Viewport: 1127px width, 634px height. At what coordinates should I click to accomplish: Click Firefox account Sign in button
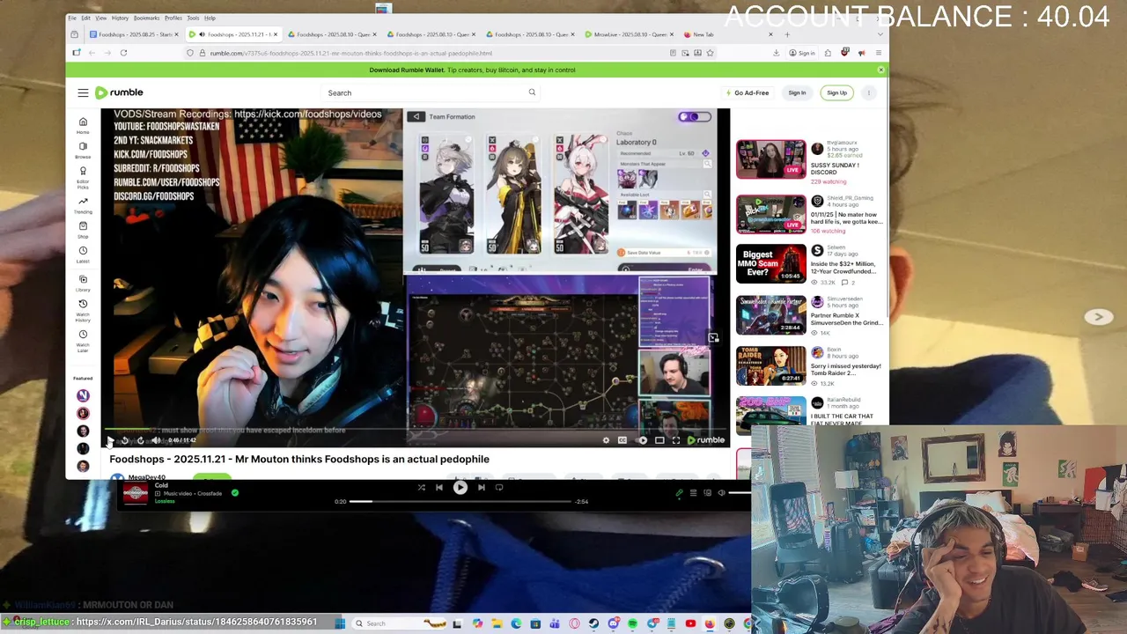click(x=803, y=53)
